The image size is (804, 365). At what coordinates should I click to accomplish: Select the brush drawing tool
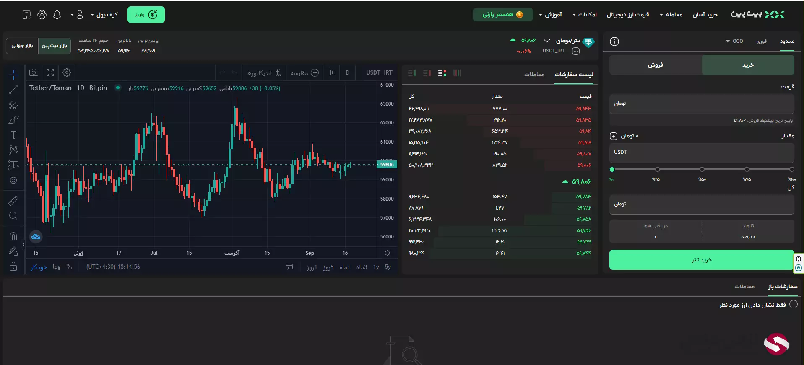[x=13, y=120]
